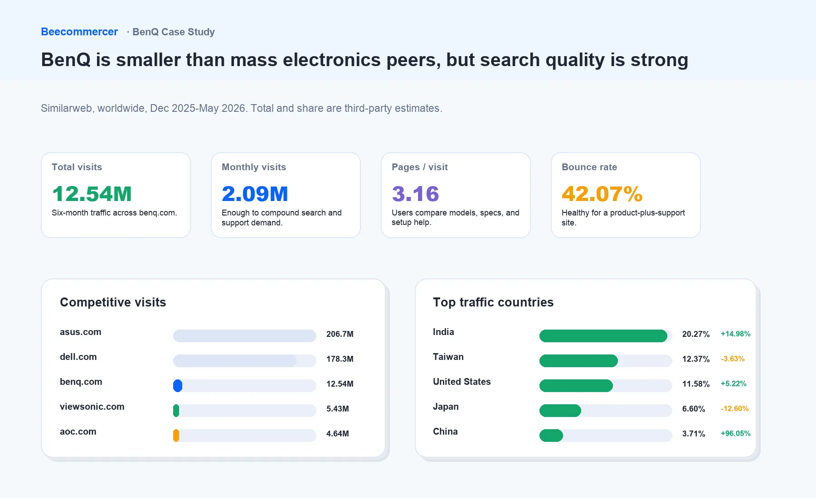The image size is (816, 498).
Task: Click the +5.22% change value
Action: coord(733,384)
